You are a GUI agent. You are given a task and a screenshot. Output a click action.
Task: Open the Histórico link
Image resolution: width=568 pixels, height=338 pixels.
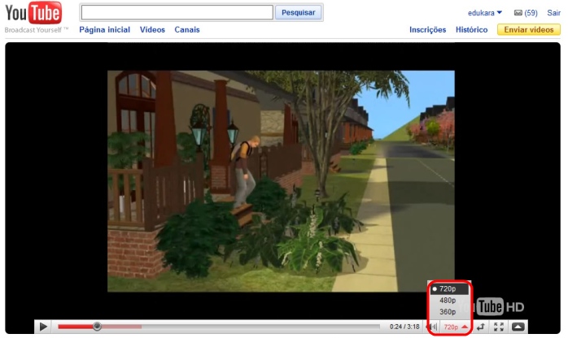[x=471, y=29]
